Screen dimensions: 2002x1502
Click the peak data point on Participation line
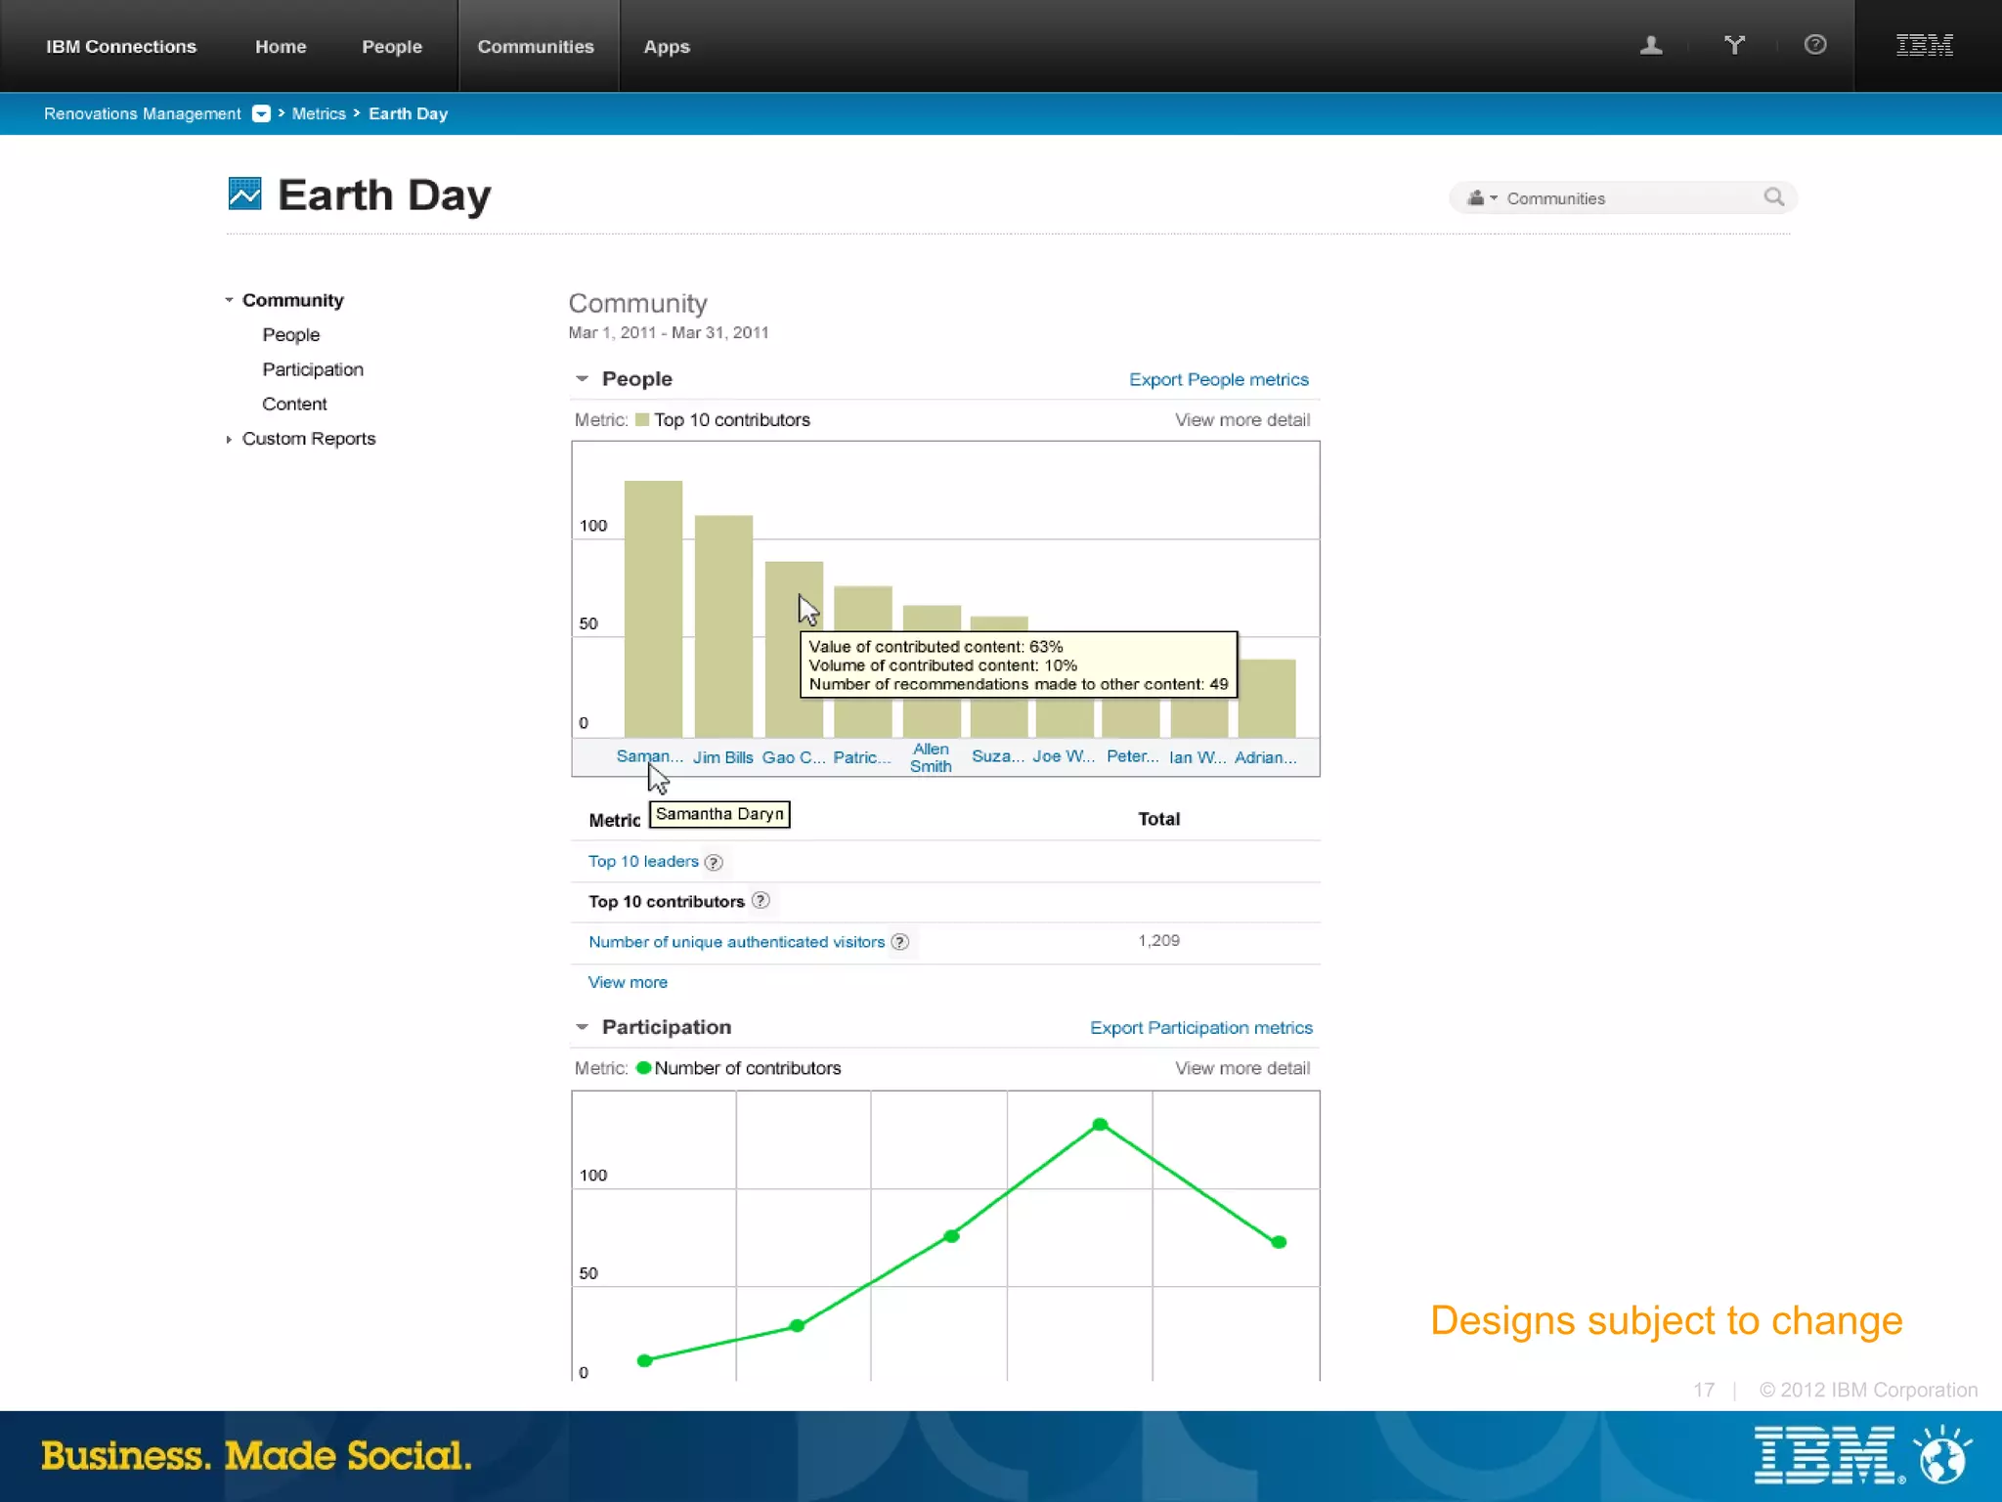(1100, 1125)
